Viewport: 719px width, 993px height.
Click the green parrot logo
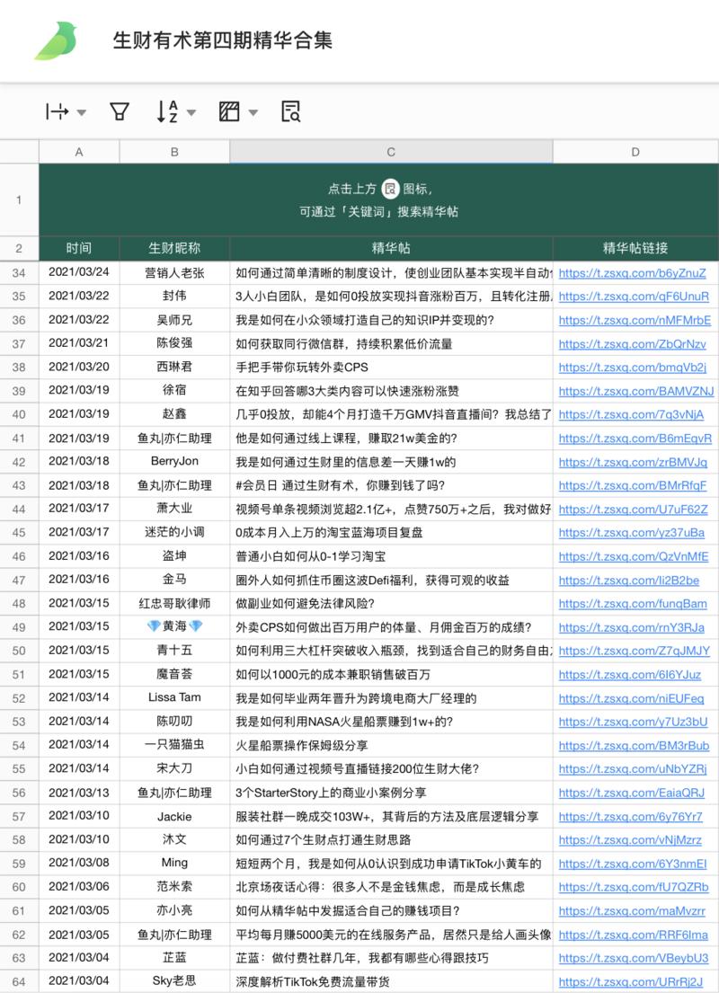54,40
